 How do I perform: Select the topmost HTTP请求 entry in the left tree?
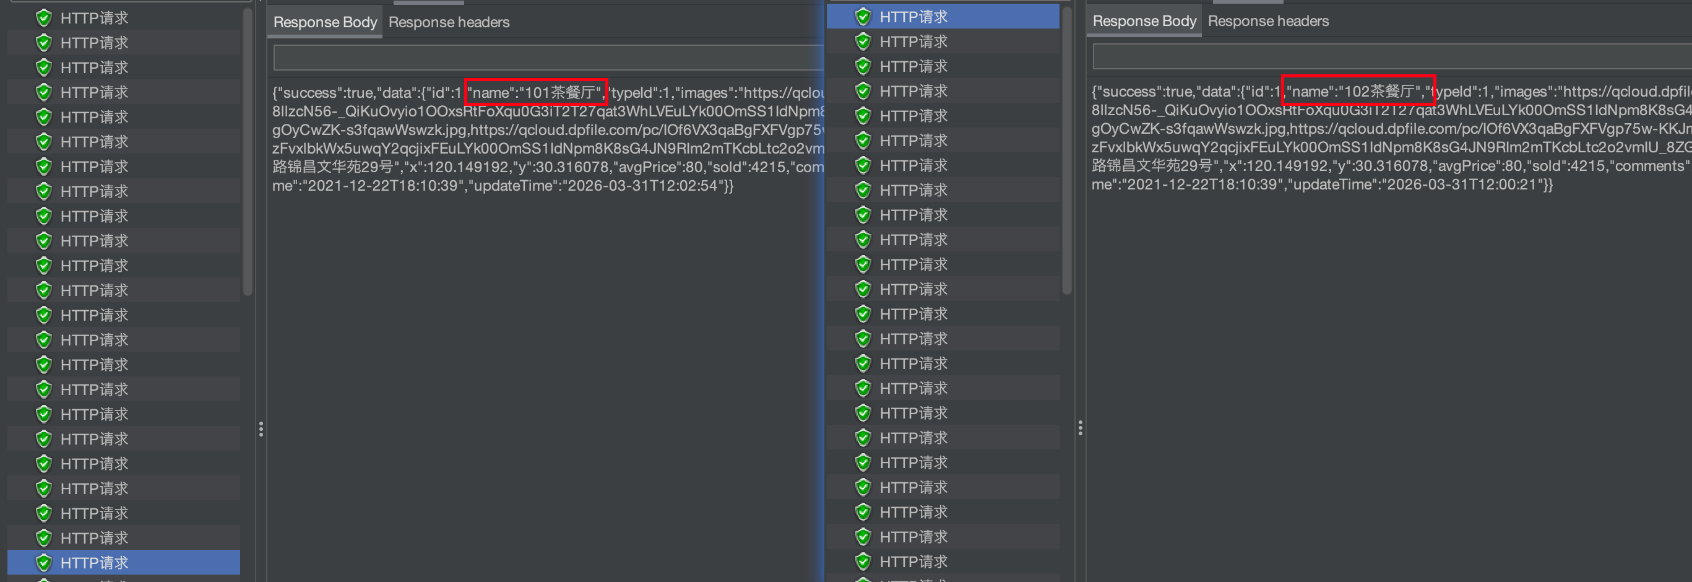tap(124, 18)
